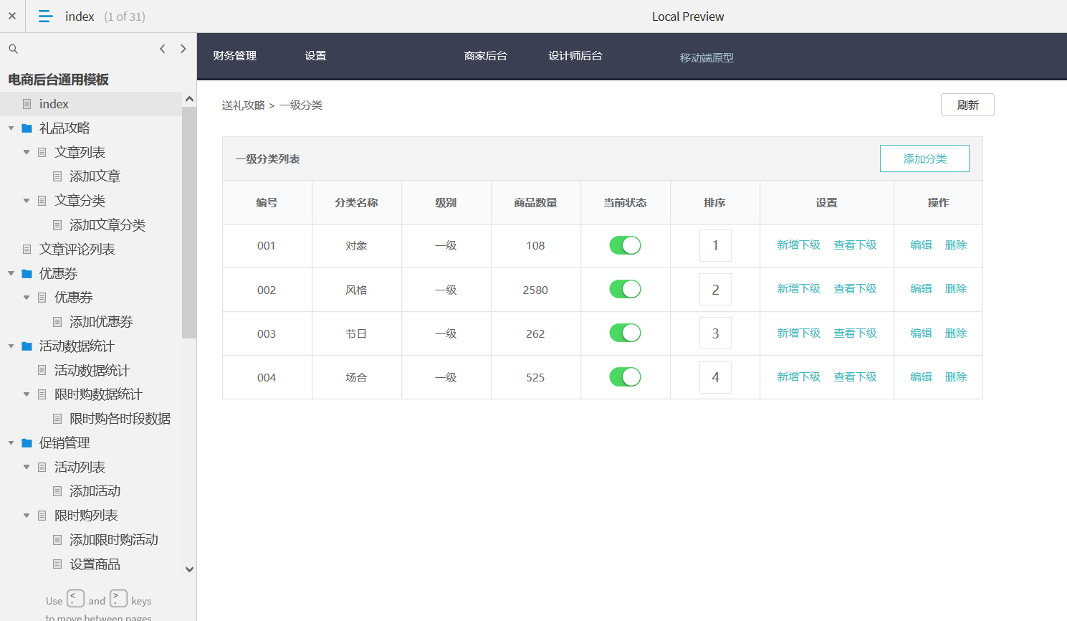Click page icon beside 添加活动
Viewport: 1067px width, 621px height.
57,491
